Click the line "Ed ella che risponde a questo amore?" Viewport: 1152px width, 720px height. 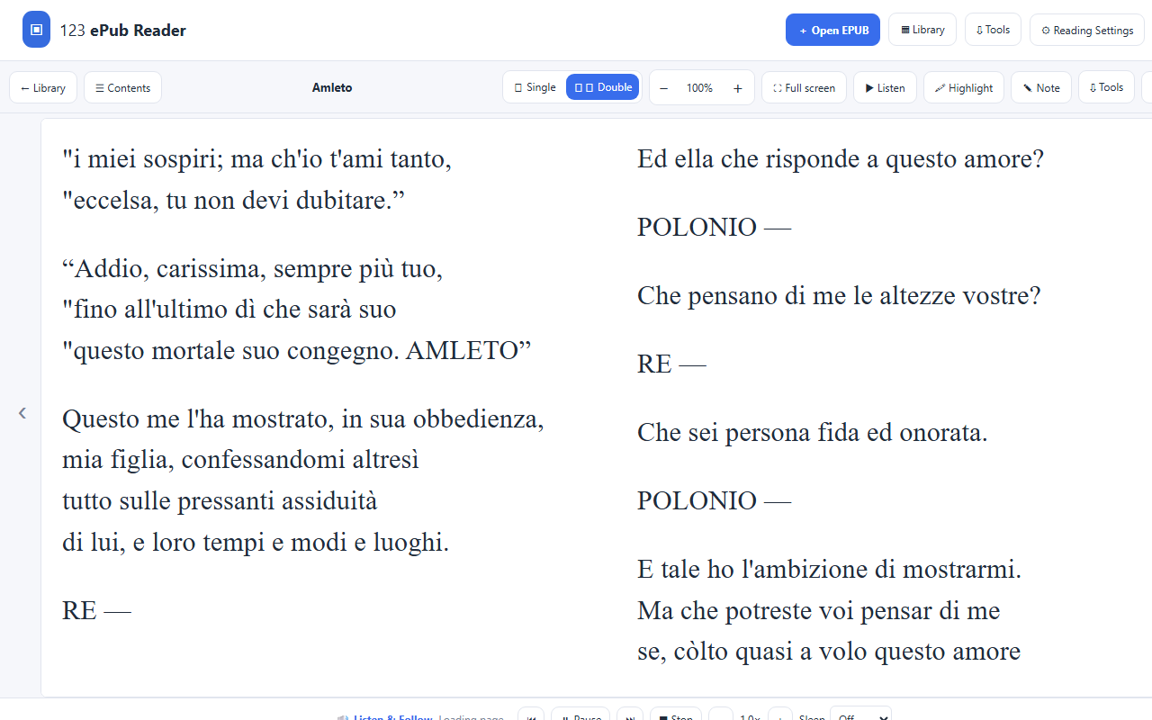841,159
